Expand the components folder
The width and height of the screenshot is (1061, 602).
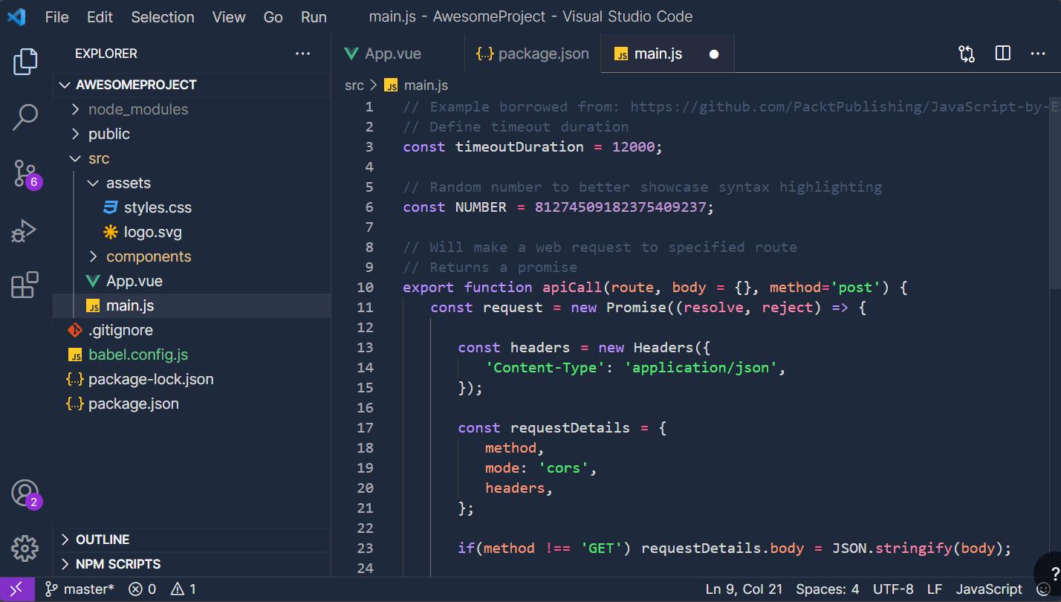(192, 256)
